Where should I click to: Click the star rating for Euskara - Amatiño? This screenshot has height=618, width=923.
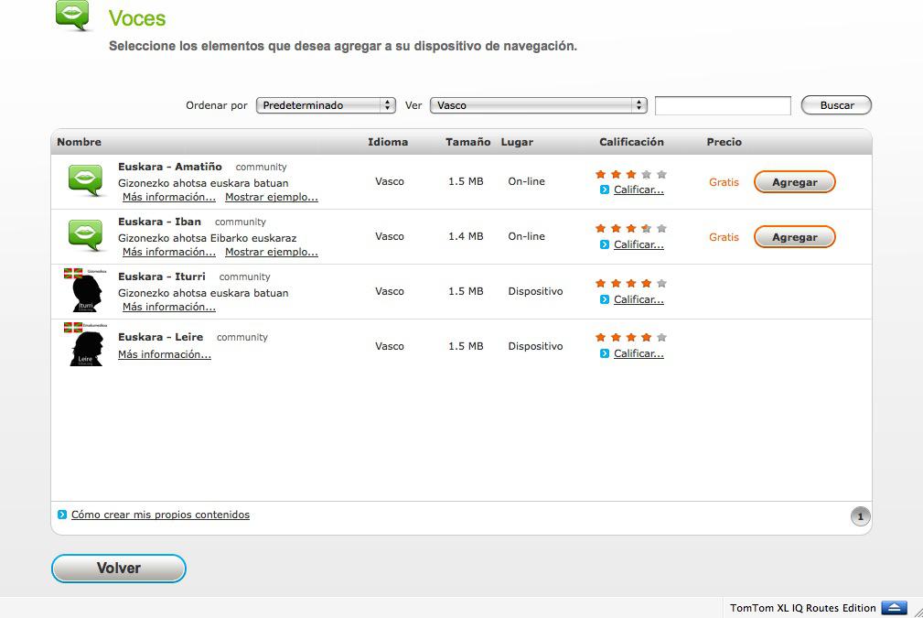point(630,174)
